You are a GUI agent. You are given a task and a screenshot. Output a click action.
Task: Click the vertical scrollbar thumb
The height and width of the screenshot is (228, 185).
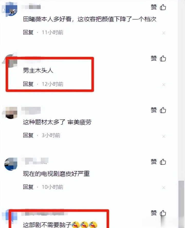[x=181, y=204]
